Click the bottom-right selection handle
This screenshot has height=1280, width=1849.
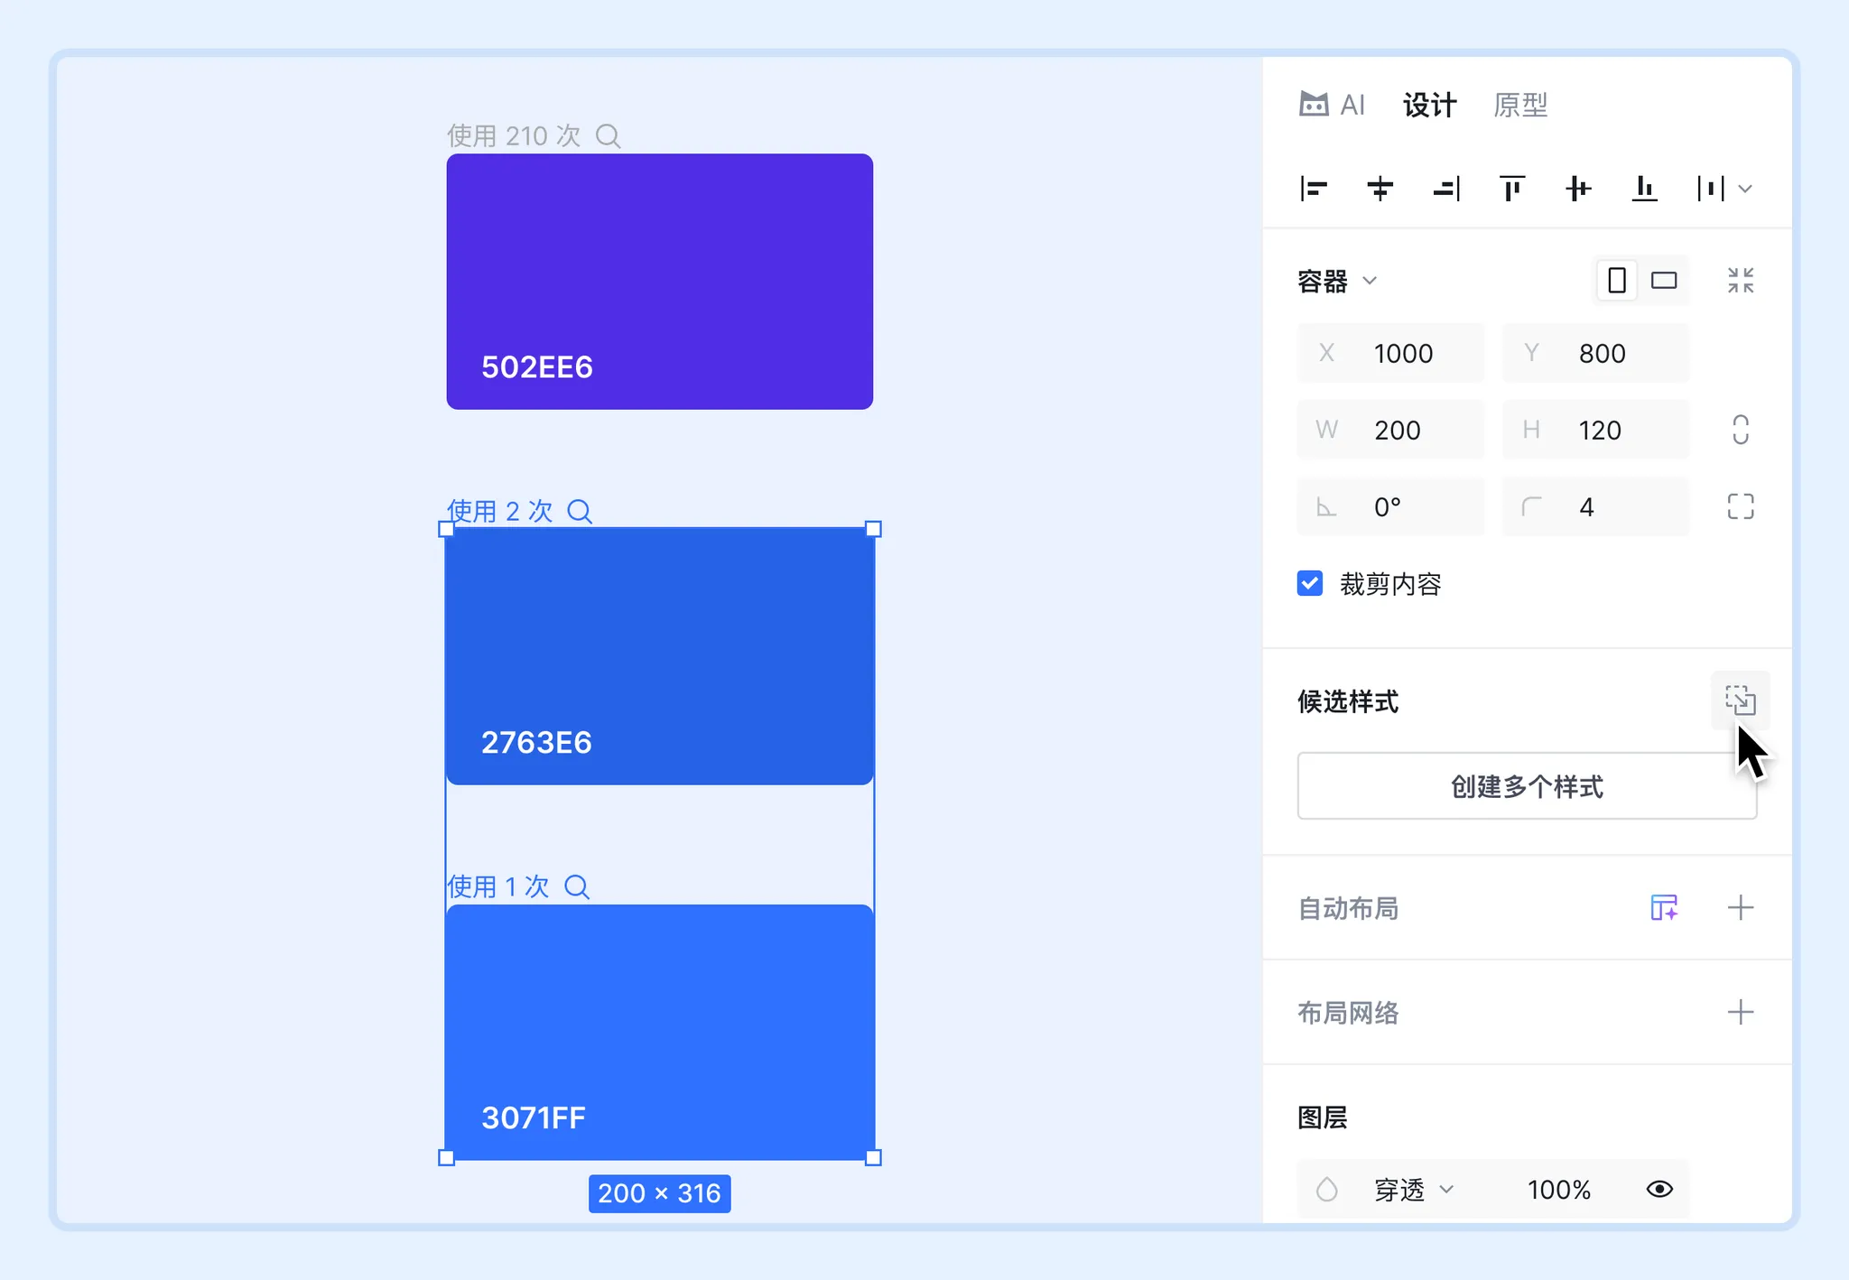point(873,1158)
